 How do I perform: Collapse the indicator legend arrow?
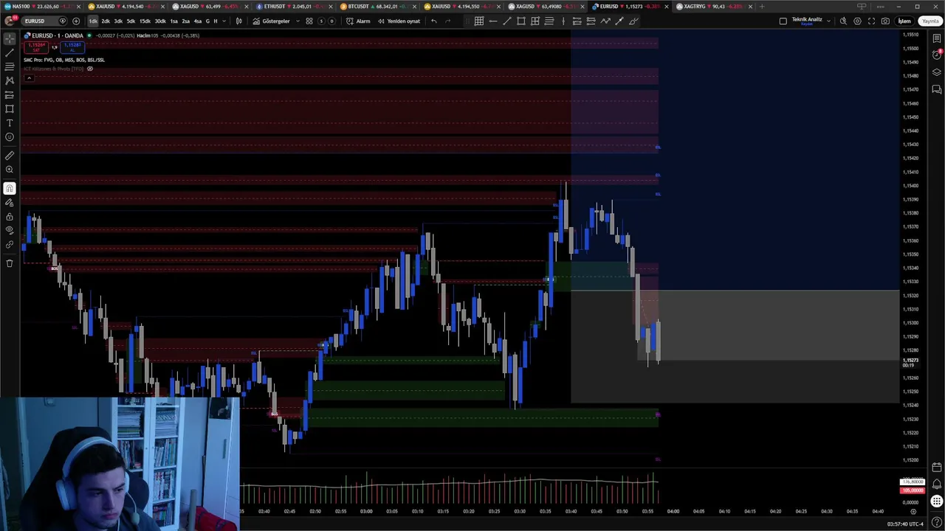coord(29,77)
